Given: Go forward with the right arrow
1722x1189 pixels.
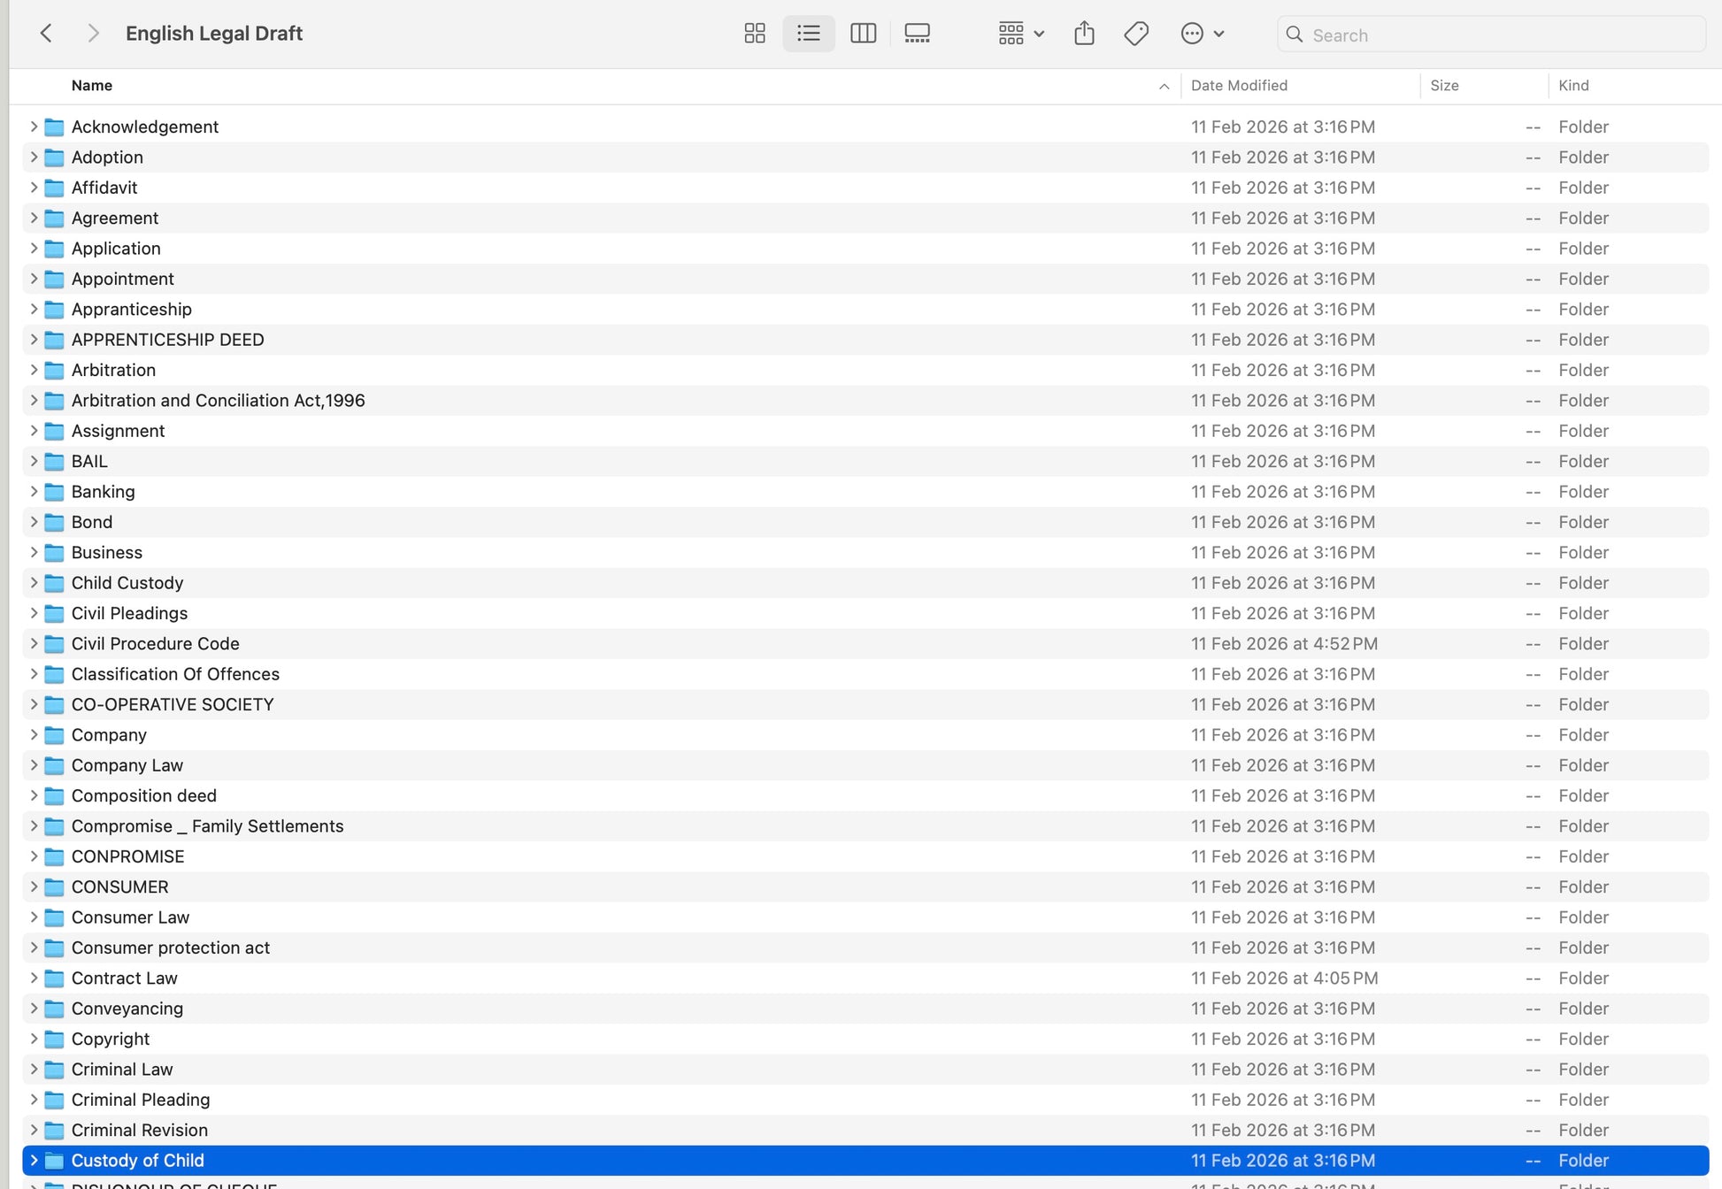Looking at the screenshot, I should point(93,34).
